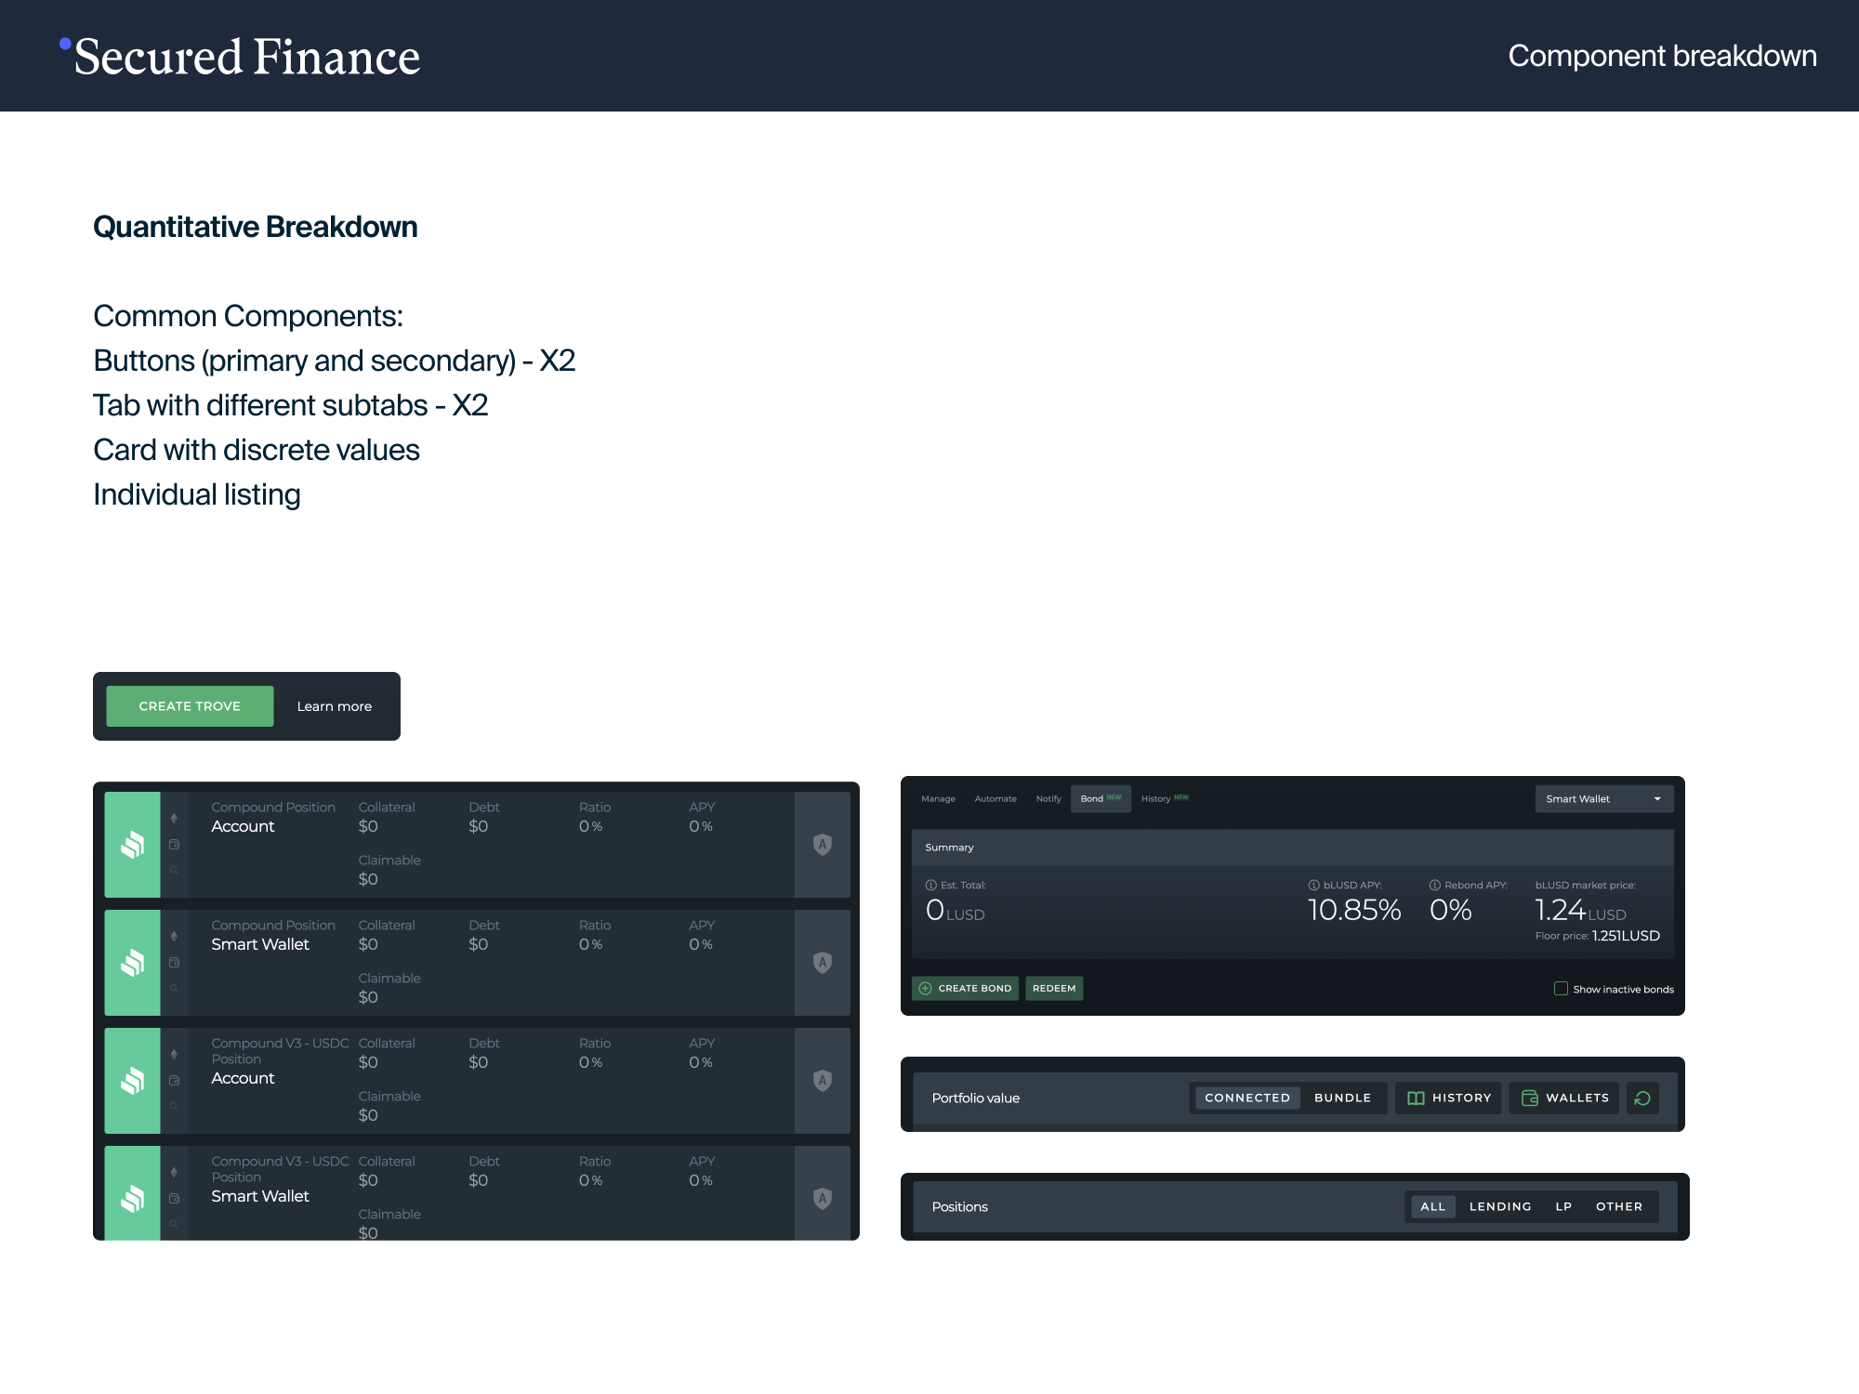Click Ethereum icon in V3 USDC Smart Wallet row

coord(174,1173)
